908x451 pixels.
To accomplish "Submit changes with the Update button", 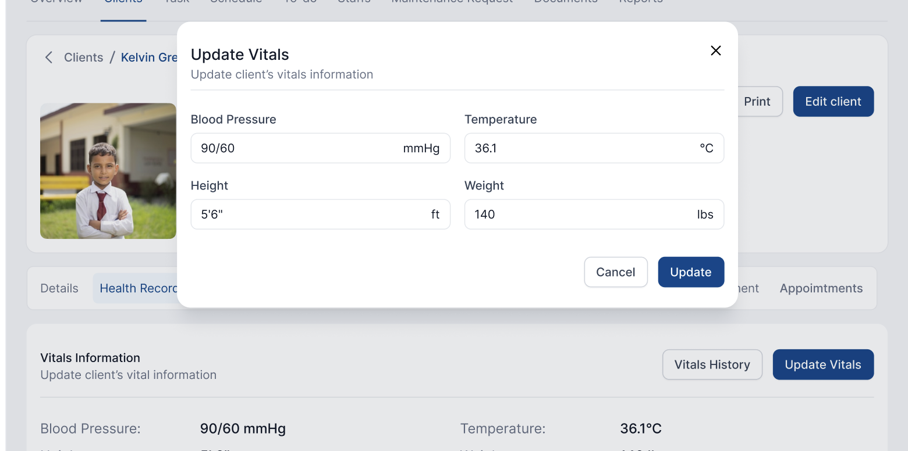I will pyautogui.click(x=691, y=272).
